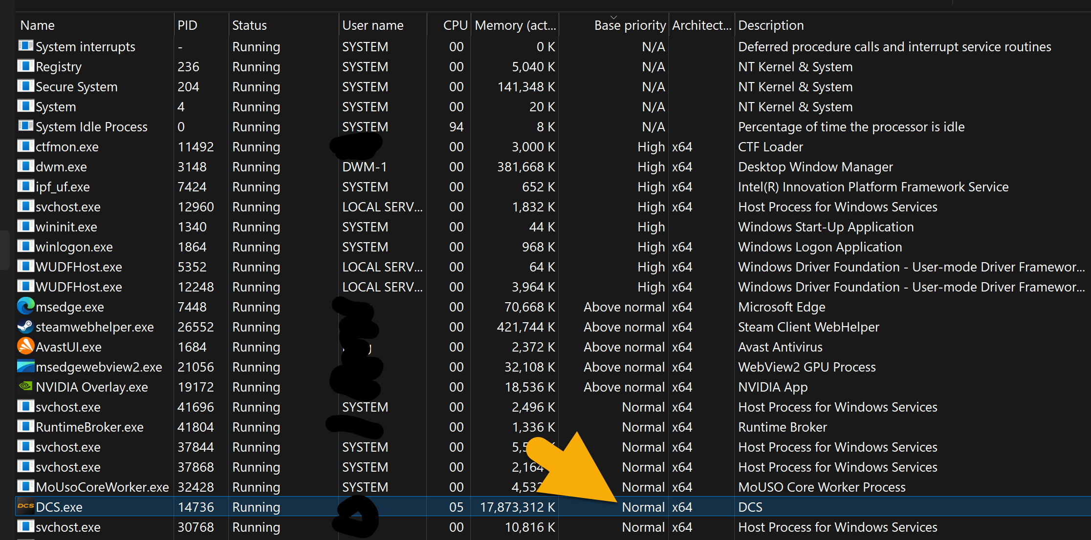
Task: Click the WebView2 GPU Process description
Action: pyautogui.click(x=807, y=367)
